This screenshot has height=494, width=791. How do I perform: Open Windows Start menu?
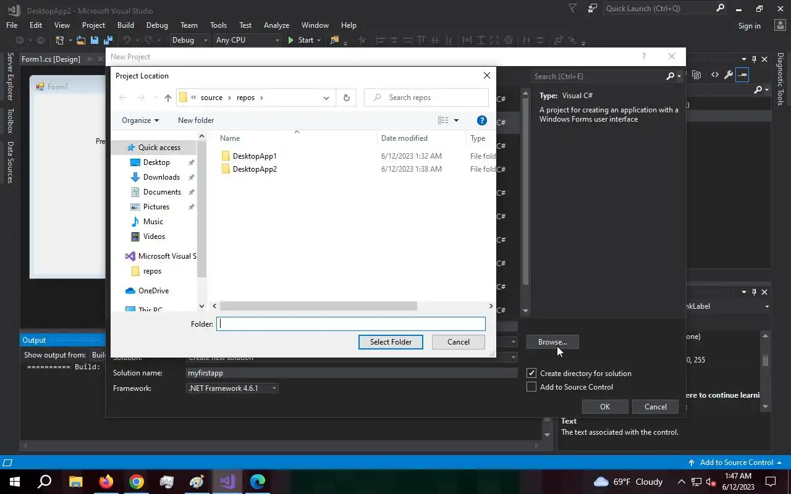[x=14, y=482]
